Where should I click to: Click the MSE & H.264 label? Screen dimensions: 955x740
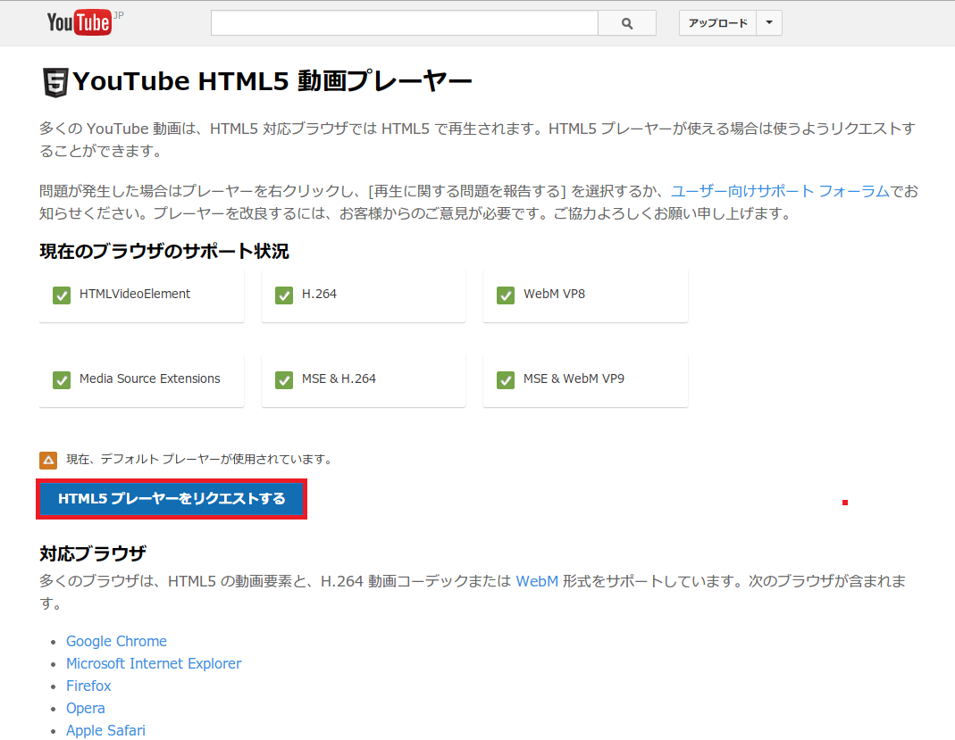pos(339,378)
